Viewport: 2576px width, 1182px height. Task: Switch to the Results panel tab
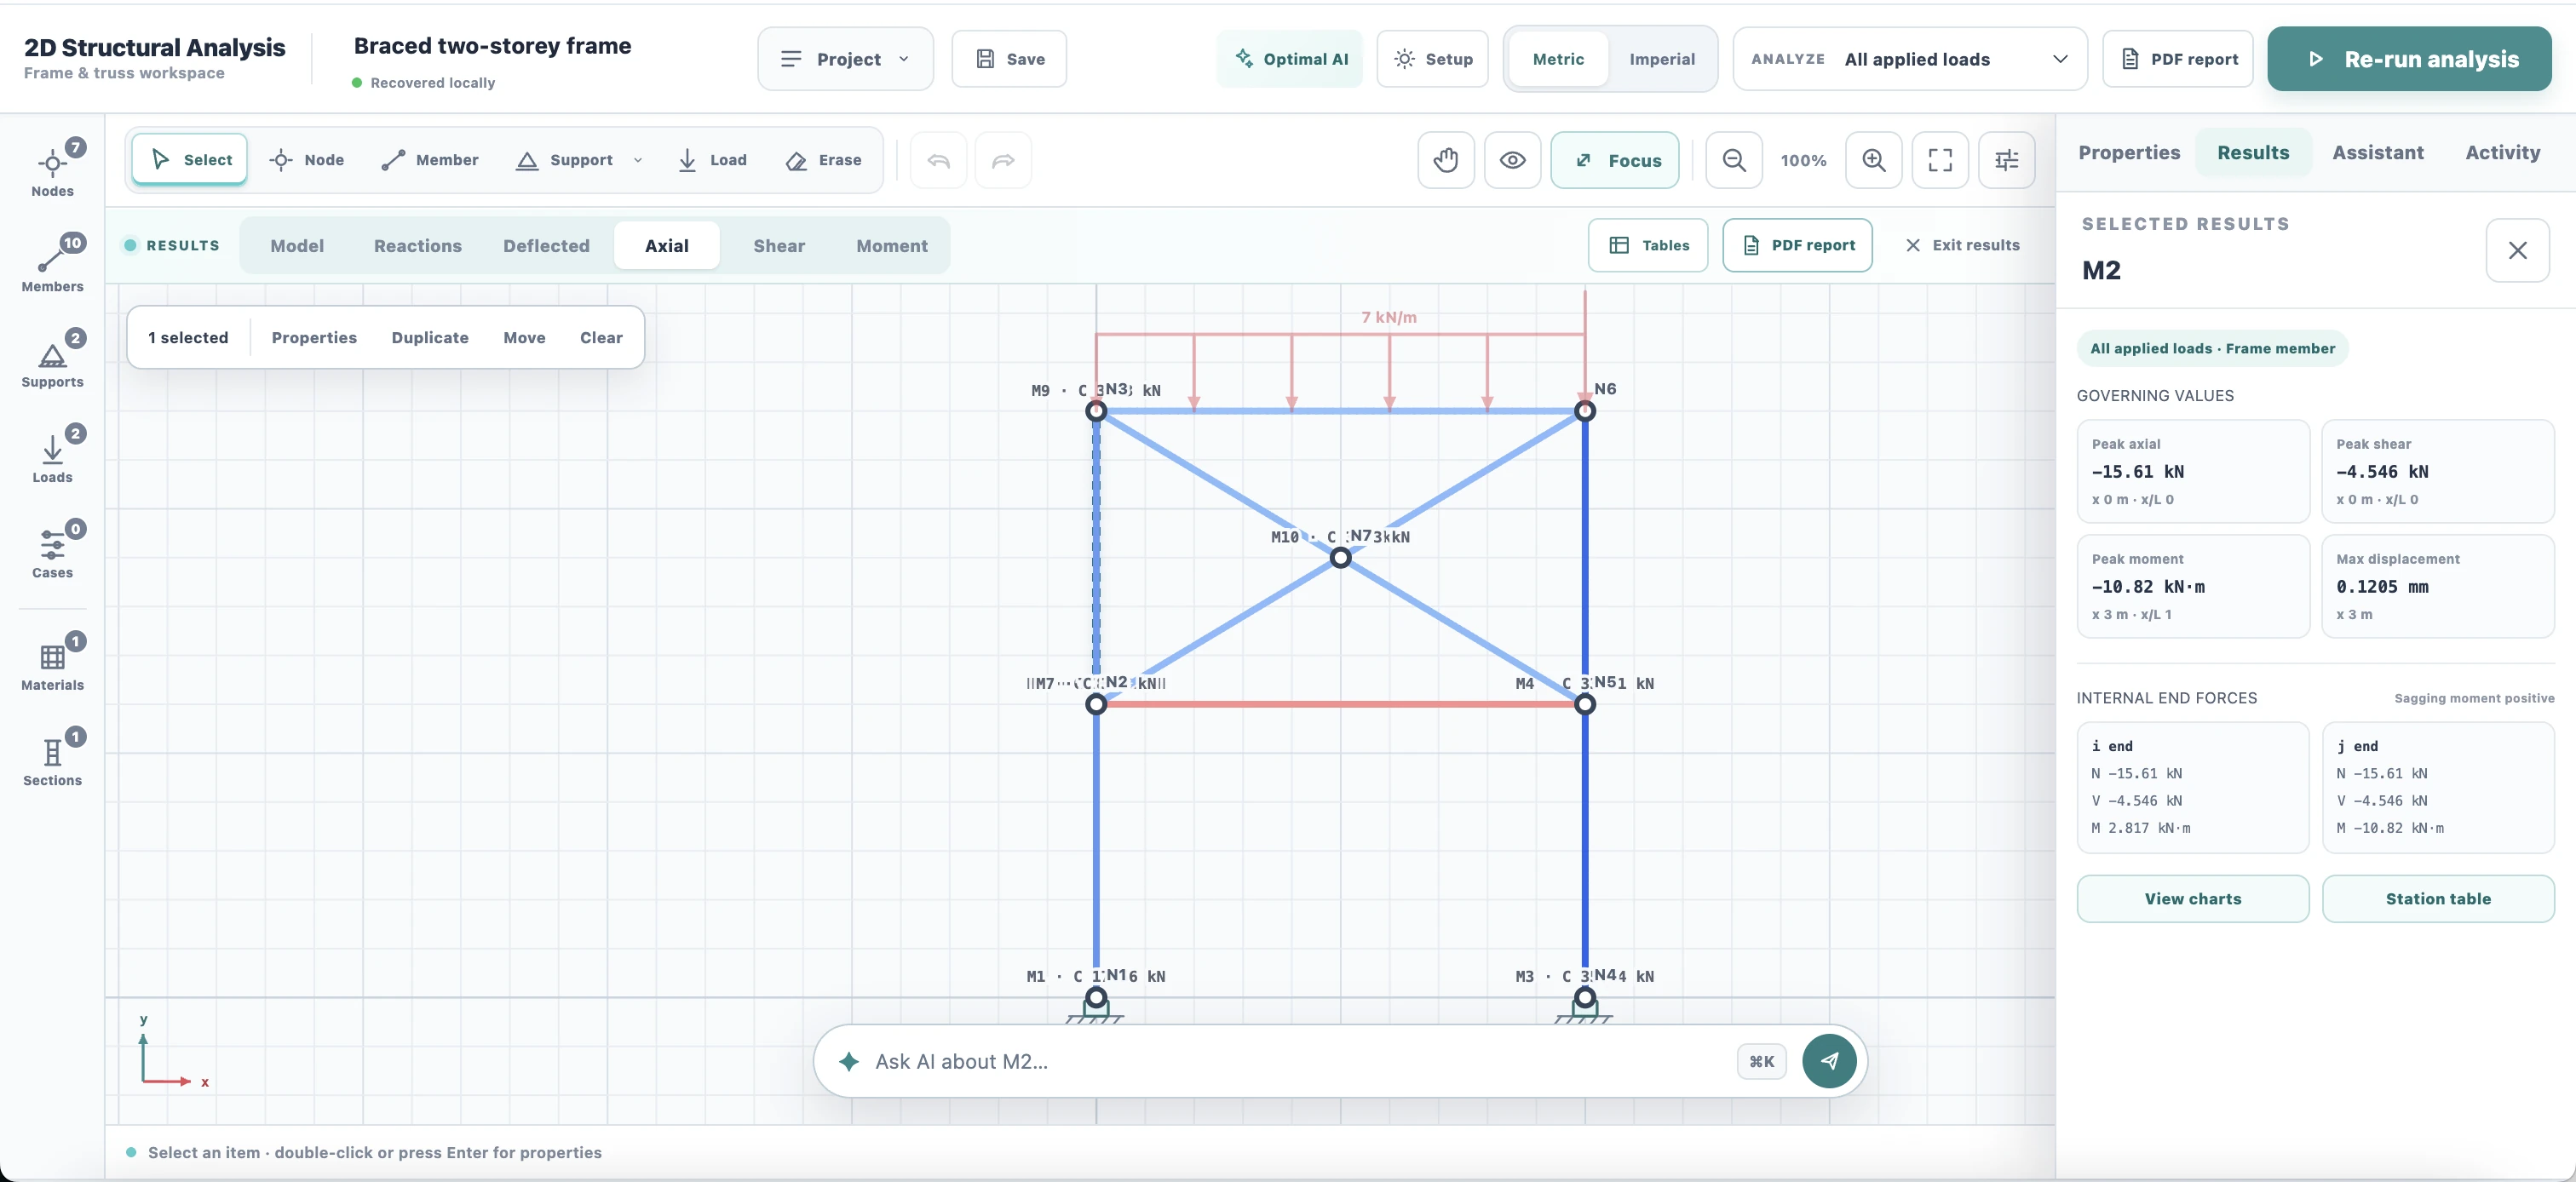pyautogui.click(x=2253, y=153)
